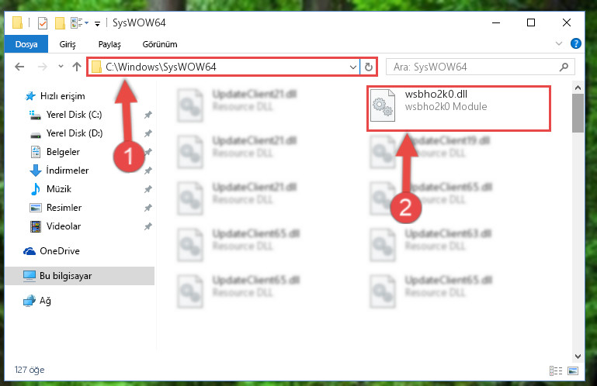
Task: Open the Help question mark icon
Action: 576,43
